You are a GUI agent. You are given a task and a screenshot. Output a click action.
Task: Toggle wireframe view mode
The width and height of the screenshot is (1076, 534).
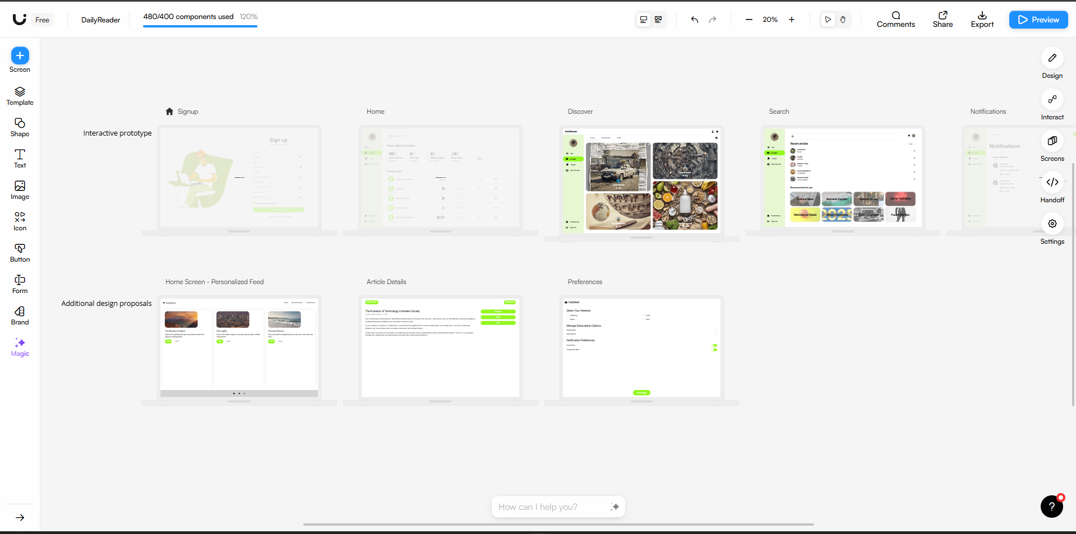(x=658, y=20)
